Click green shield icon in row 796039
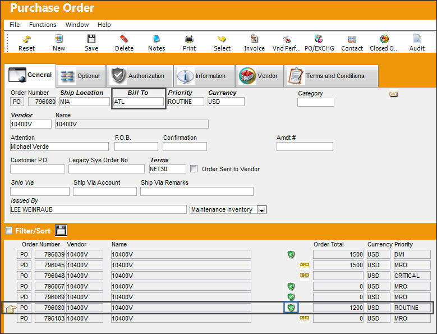Screen dimensions: 437x334 click(x=291, y=254)
